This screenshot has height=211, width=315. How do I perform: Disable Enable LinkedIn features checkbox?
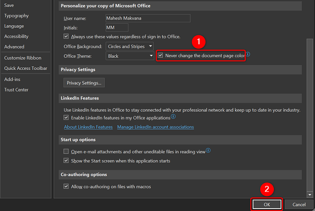point(66,118)
